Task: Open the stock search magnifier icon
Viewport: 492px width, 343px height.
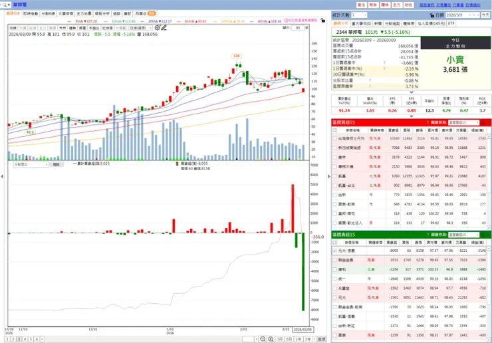Action: pyautogui.click(x=5, y=5)
